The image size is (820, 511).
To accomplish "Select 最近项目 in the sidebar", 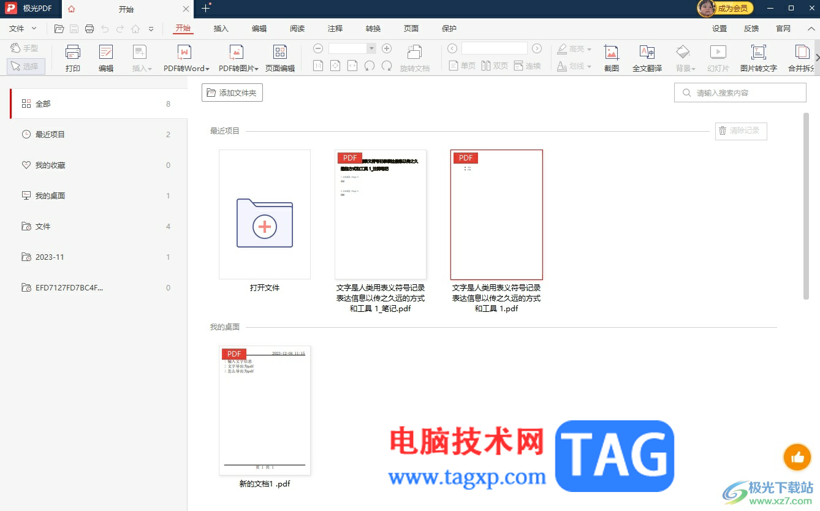I will pos(99,134).
